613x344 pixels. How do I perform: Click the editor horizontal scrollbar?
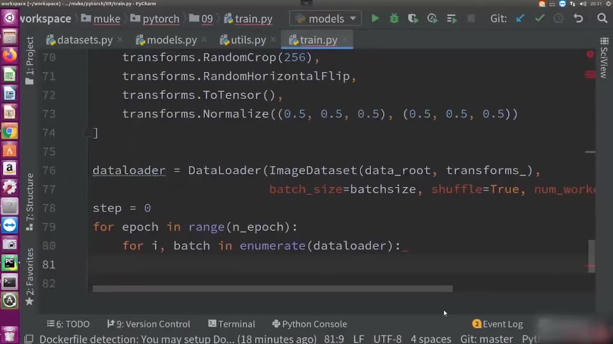pyautogui.click(x=272, y=289)
